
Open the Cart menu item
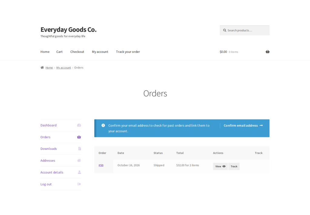pos(59,52)
